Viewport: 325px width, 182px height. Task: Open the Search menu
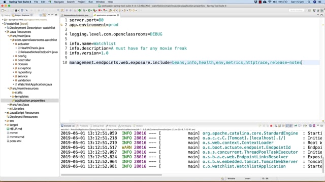point(71,2)
